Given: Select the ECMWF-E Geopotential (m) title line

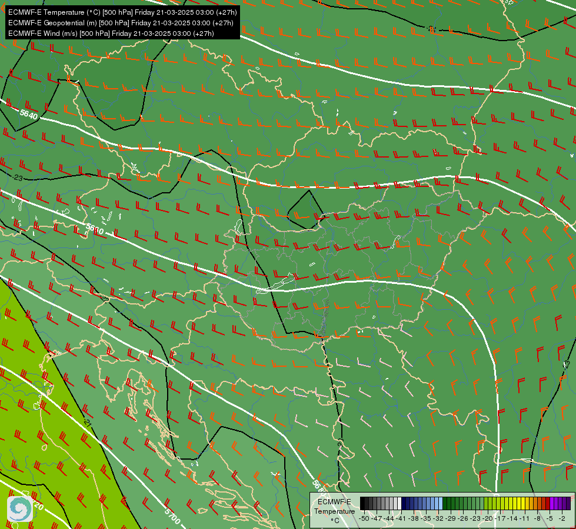Looking at the screenshot, I should [121, 23].
